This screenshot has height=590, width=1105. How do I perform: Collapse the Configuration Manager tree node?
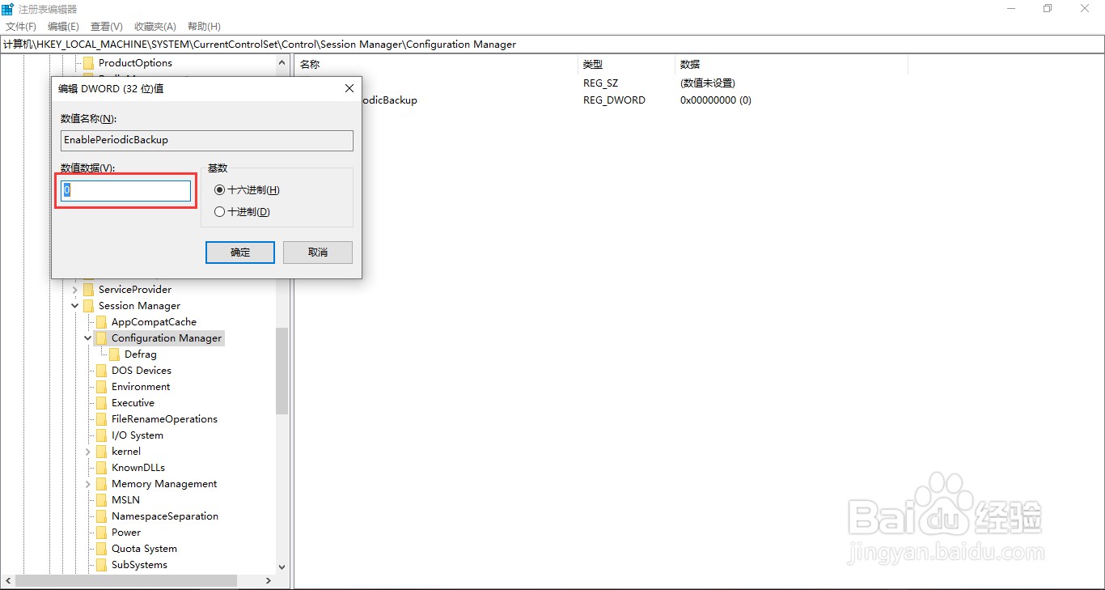[x=88, y=338]
